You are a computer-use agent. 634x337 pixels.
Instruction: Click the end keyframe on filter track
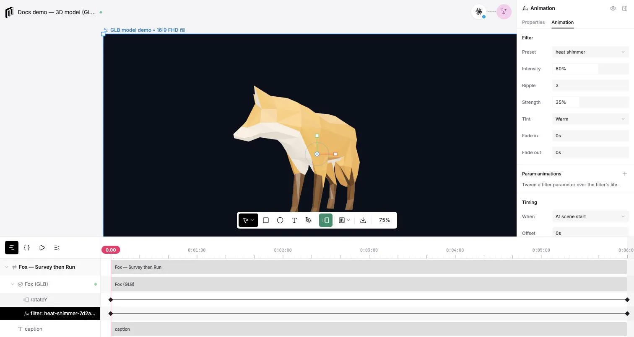click(627, 314)
